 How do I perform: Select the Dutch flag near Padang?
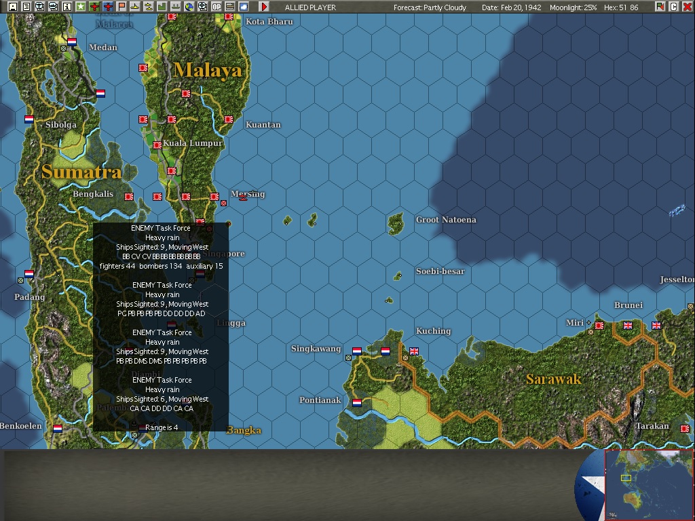coord(29,274)
